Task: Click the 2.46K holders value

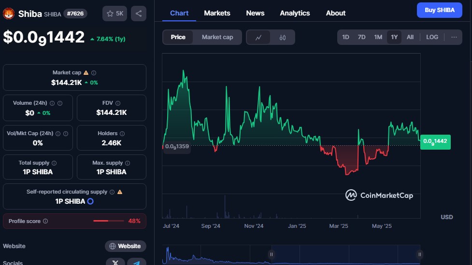Action: (112, 143)
